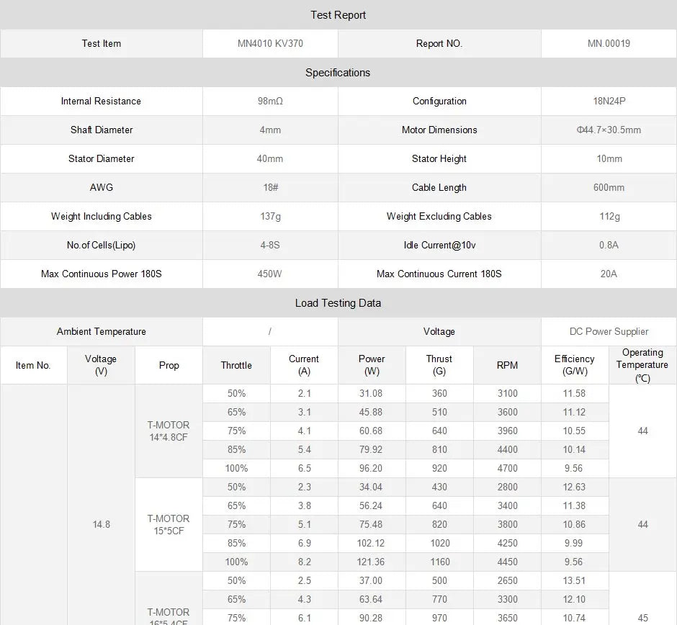Viewport: 677px width, 625px height.
Task: Click the report number MN.00019 cell
Action: coord(609,43)
